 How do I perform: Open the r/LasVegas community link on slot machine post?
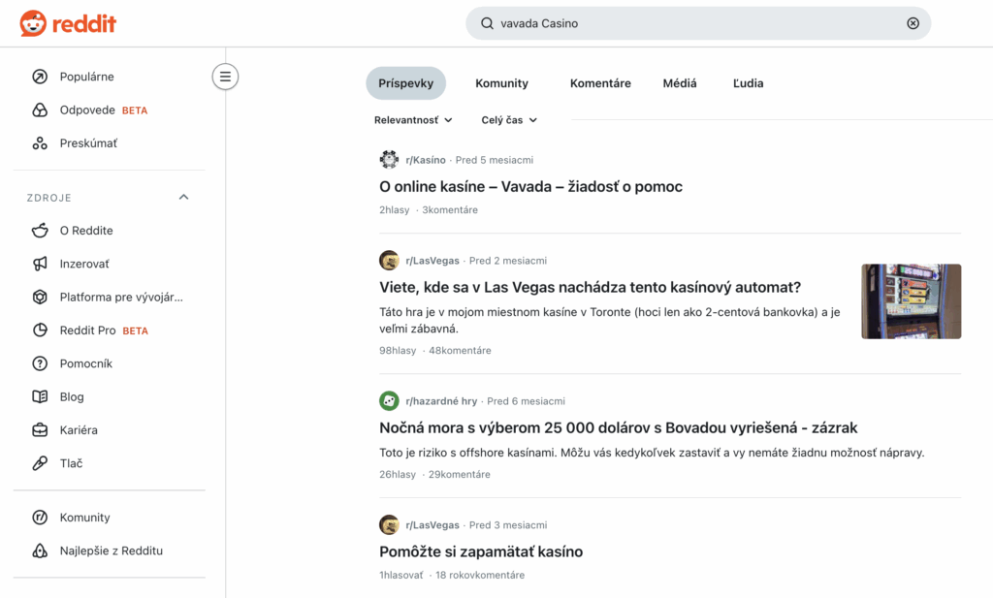pos(432,261)
